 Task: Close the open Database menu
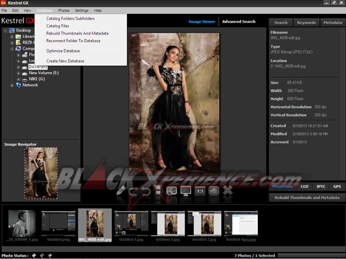coord(44,10)
